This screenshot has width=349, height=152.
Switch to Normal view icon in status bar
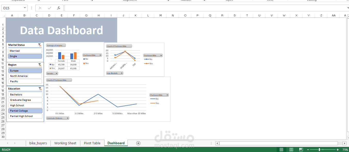[x=282, y=150]
